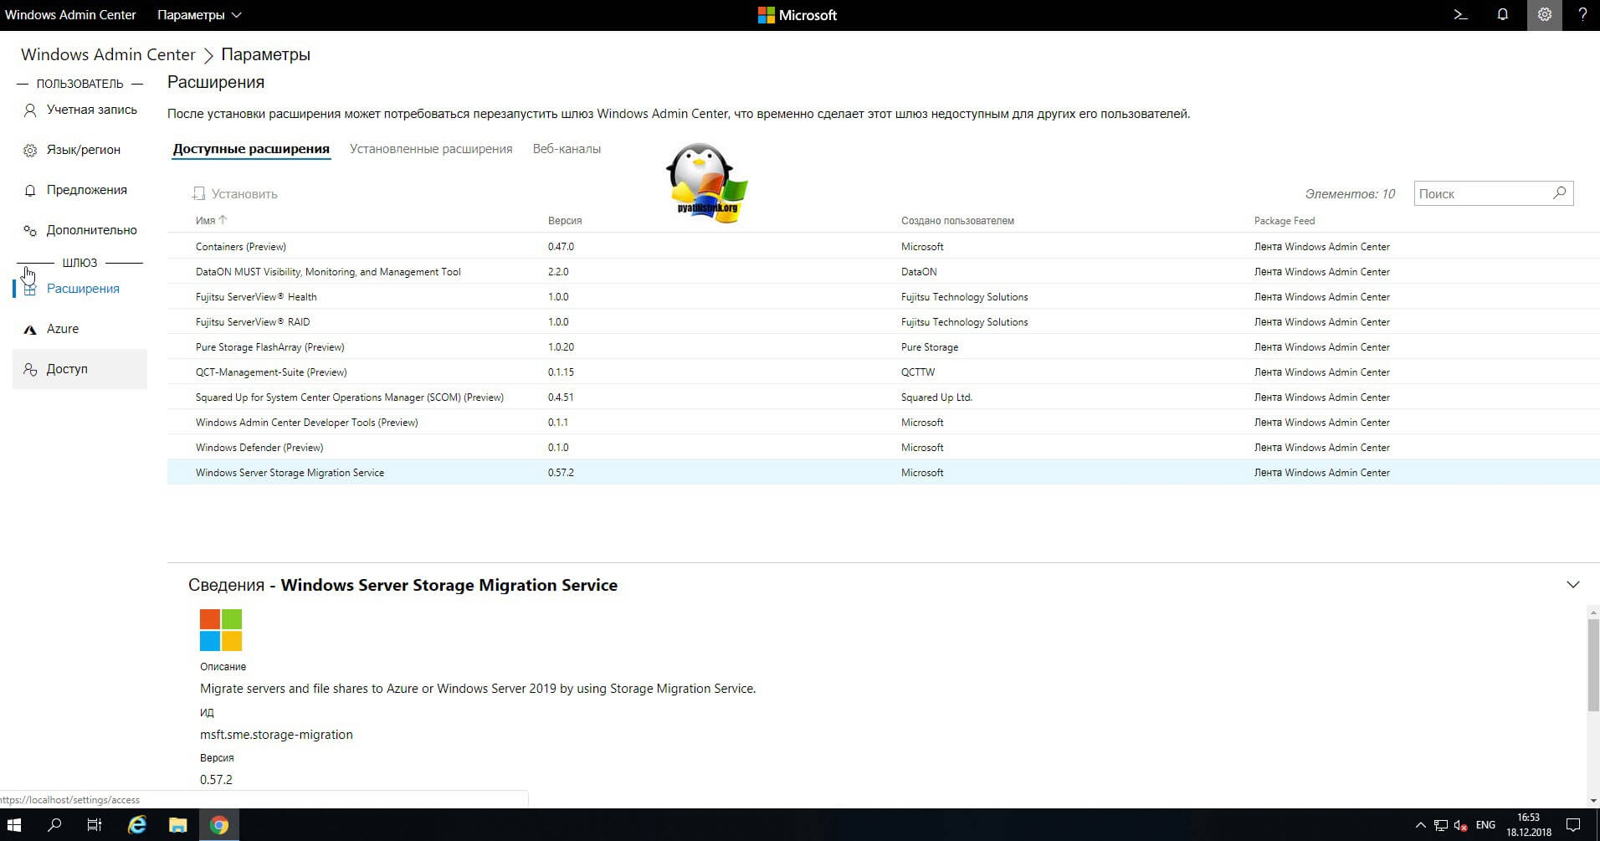Click the Предложения bell icon
1600x841 pixels.
click(30, 190)
